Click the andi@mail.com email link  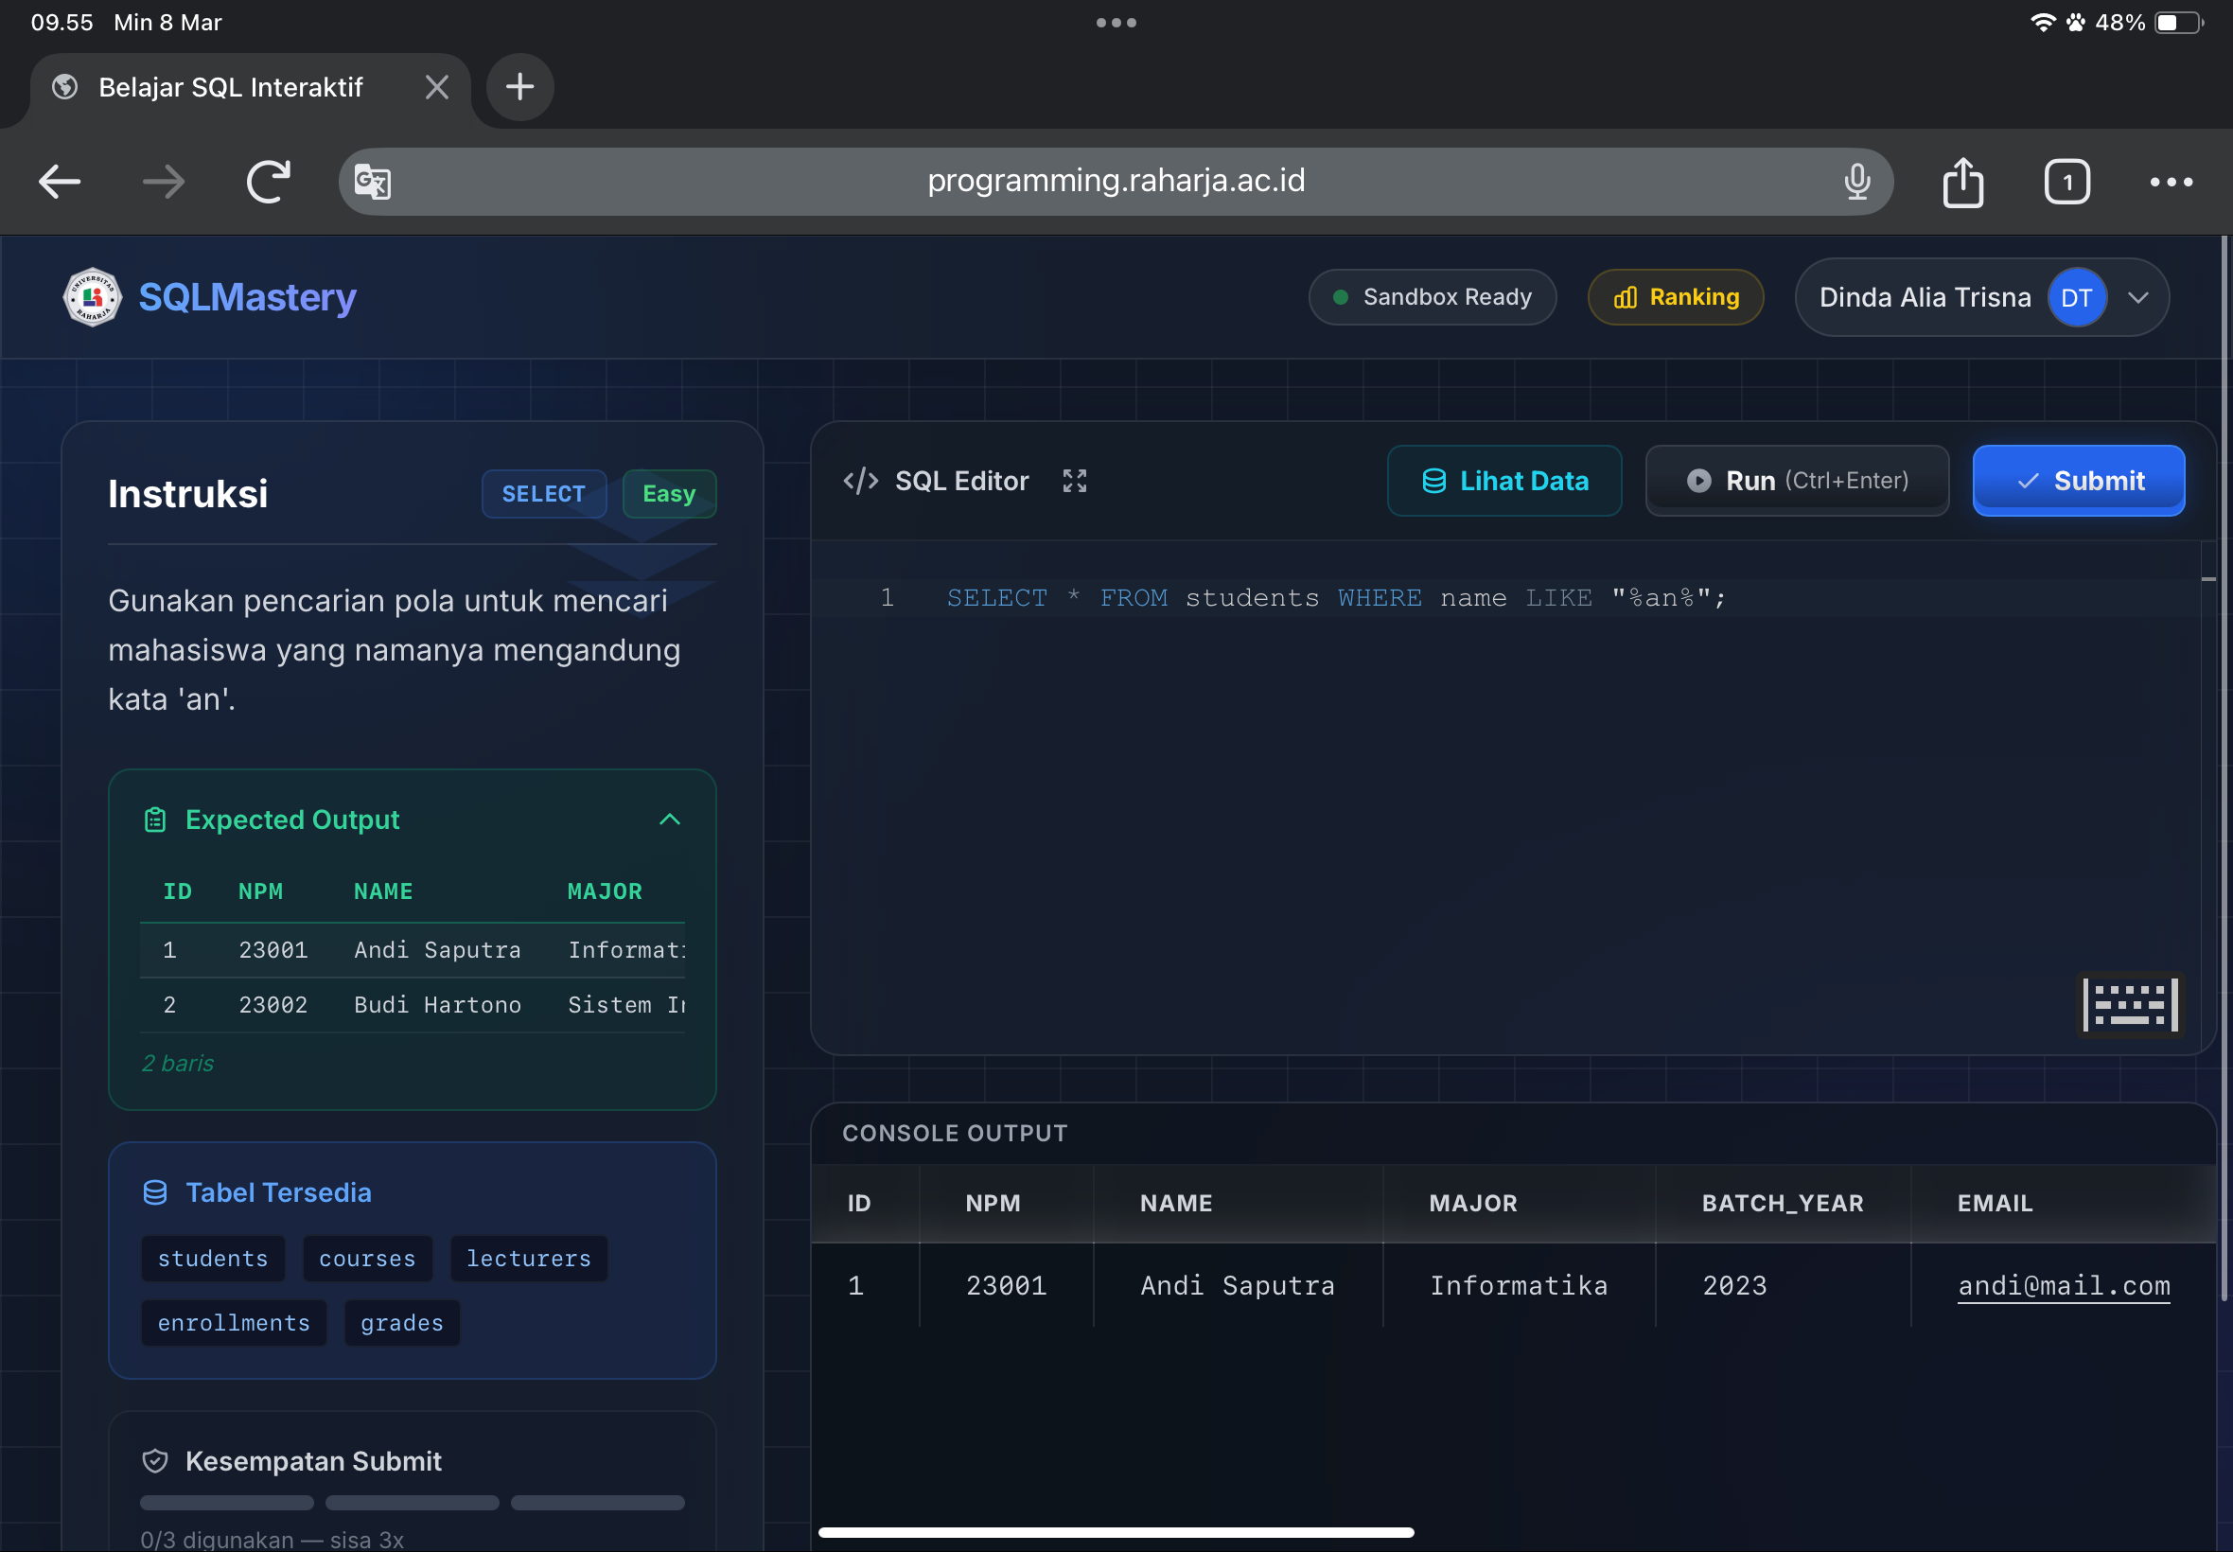coord(2063,1285)
